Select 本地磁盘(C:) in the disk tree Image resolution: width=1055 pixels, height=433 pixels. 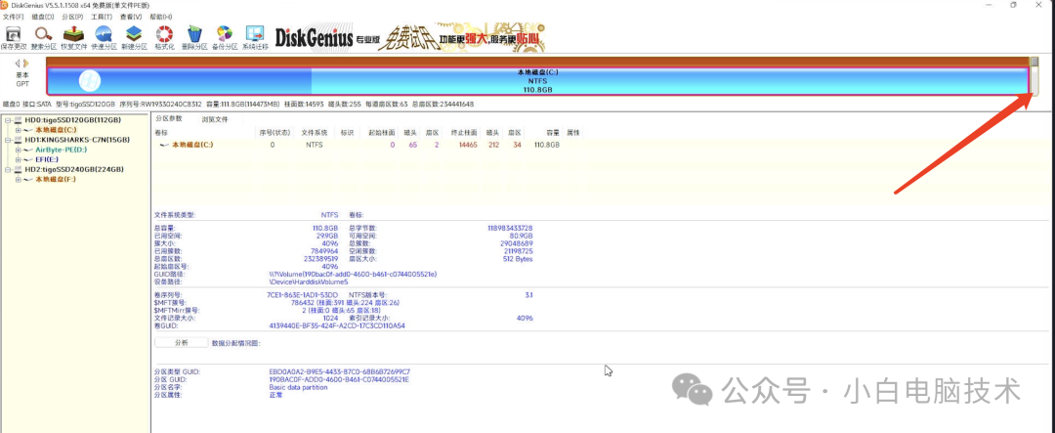tap(56, 130)
